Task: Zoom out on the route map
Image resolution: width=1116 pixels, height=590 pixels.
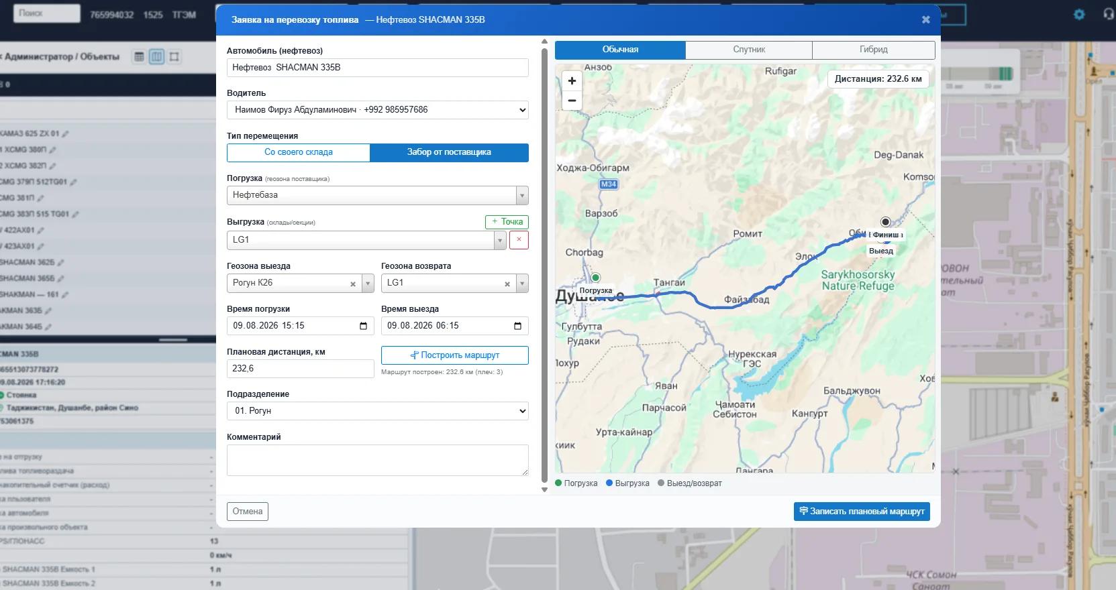Action: 572,101
